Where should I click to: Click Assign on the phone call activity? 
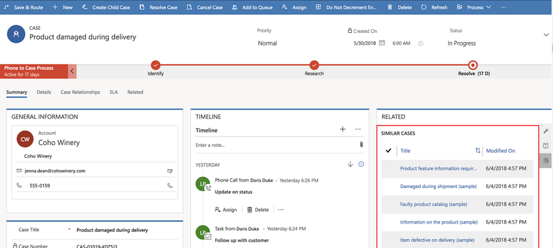[x=226, y=209]
